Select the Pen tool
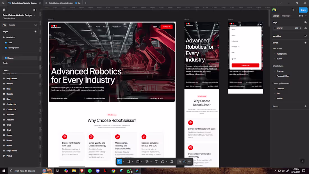The width and height of the screenshot is (309, 174). coord(147,162)
